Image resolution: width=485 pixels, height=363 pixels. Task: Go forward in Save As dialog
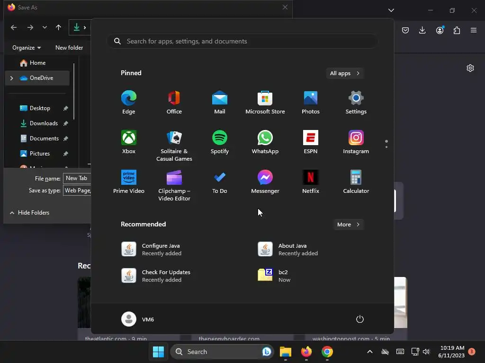(x=30, y=27)
